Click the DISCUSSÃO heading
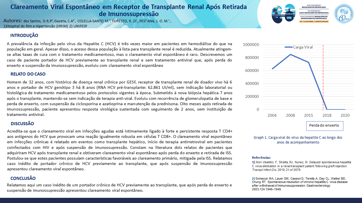 tap(22, 124)
